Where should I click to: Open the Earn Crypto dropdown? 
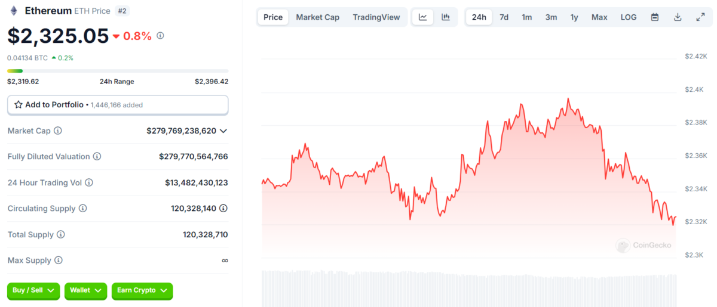[x=142, y=290]
